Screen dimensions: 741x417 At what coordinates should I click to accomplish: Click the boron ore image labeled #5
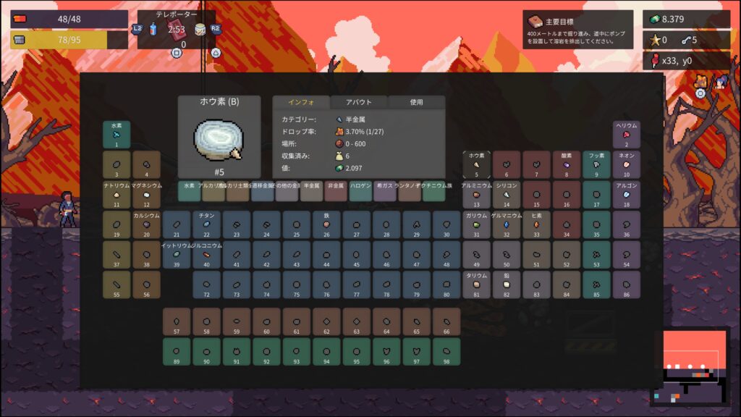[x=219, y=139]
